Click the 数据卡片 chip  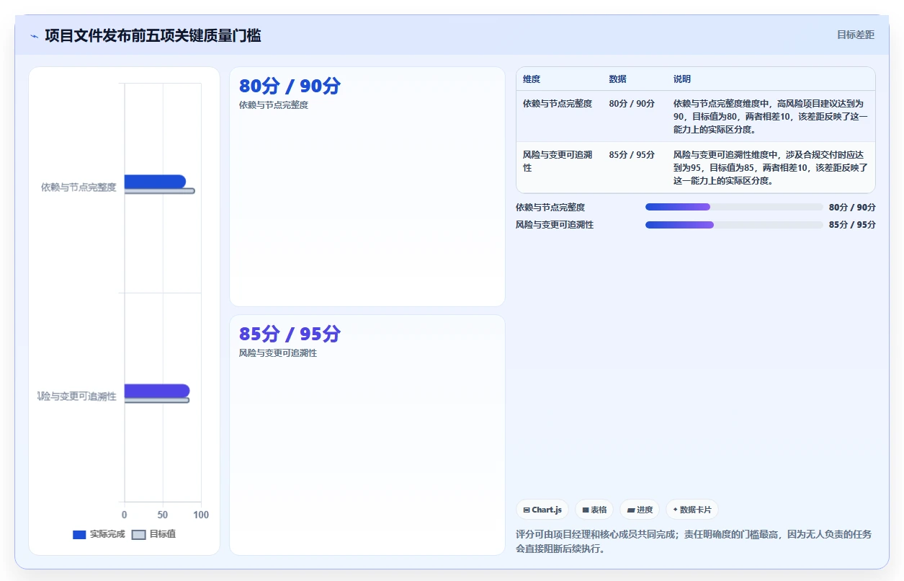click(692, 510)
